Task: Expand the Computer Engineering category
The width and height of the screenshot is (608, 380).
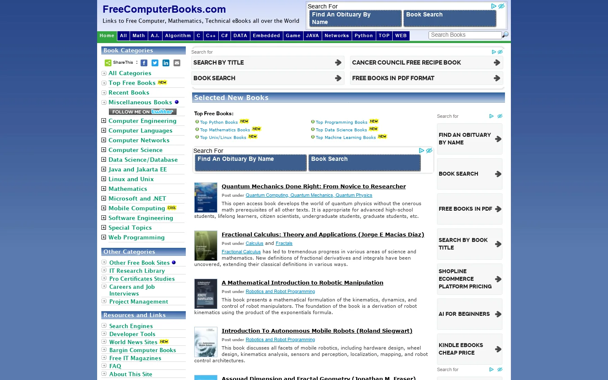Action: (103, 121)
